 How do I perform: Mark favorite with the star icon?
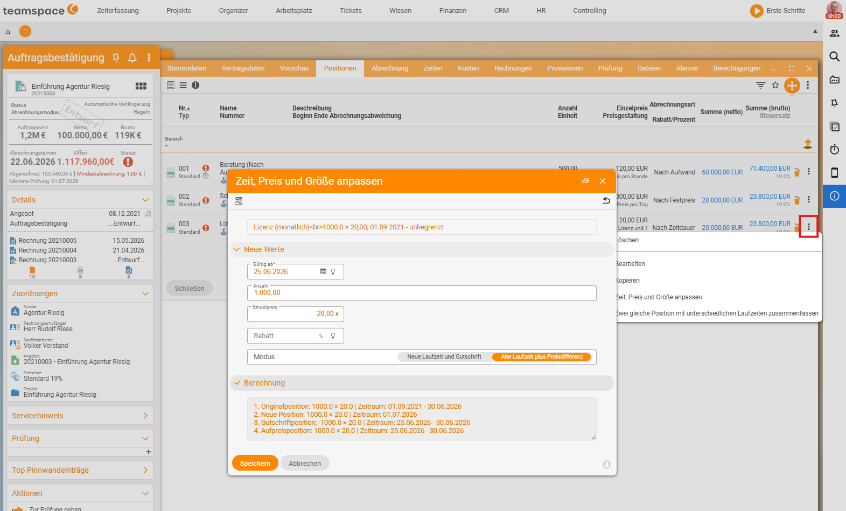pyautogui.click(x=775, y=85)
